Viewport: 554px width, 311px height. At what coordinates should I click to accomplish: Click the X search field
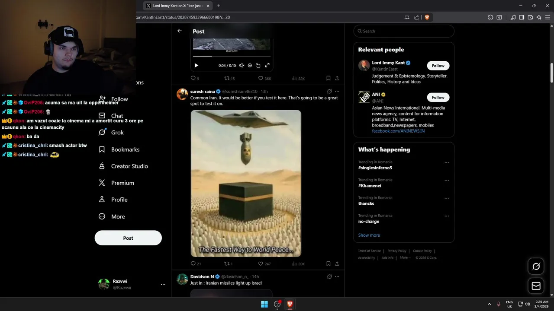coord(404,31)
